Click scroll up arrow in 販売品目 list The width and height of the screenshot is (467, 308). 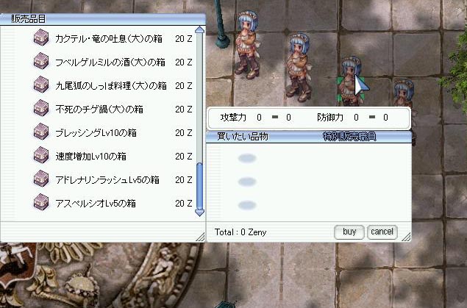point(199,29)
